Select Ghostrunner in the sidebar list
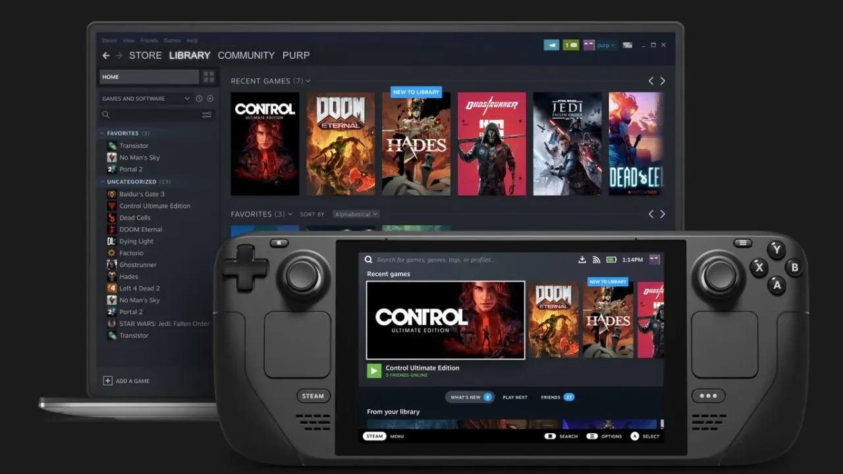843x474 pixels. tap(132, 265)
